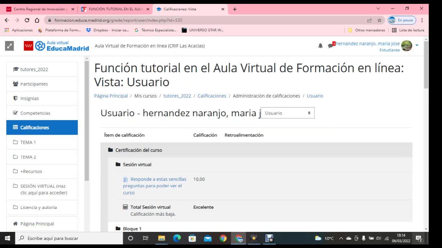Open the Otros marcadores folder
Viewport: 442px width, 248px height.
tap(367, 30)
